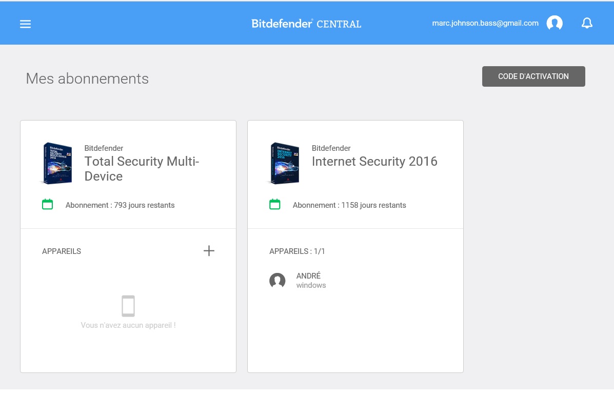Click the CODE D'ACTIVATION button
This screenshot has width=614, height=394.
533,76
